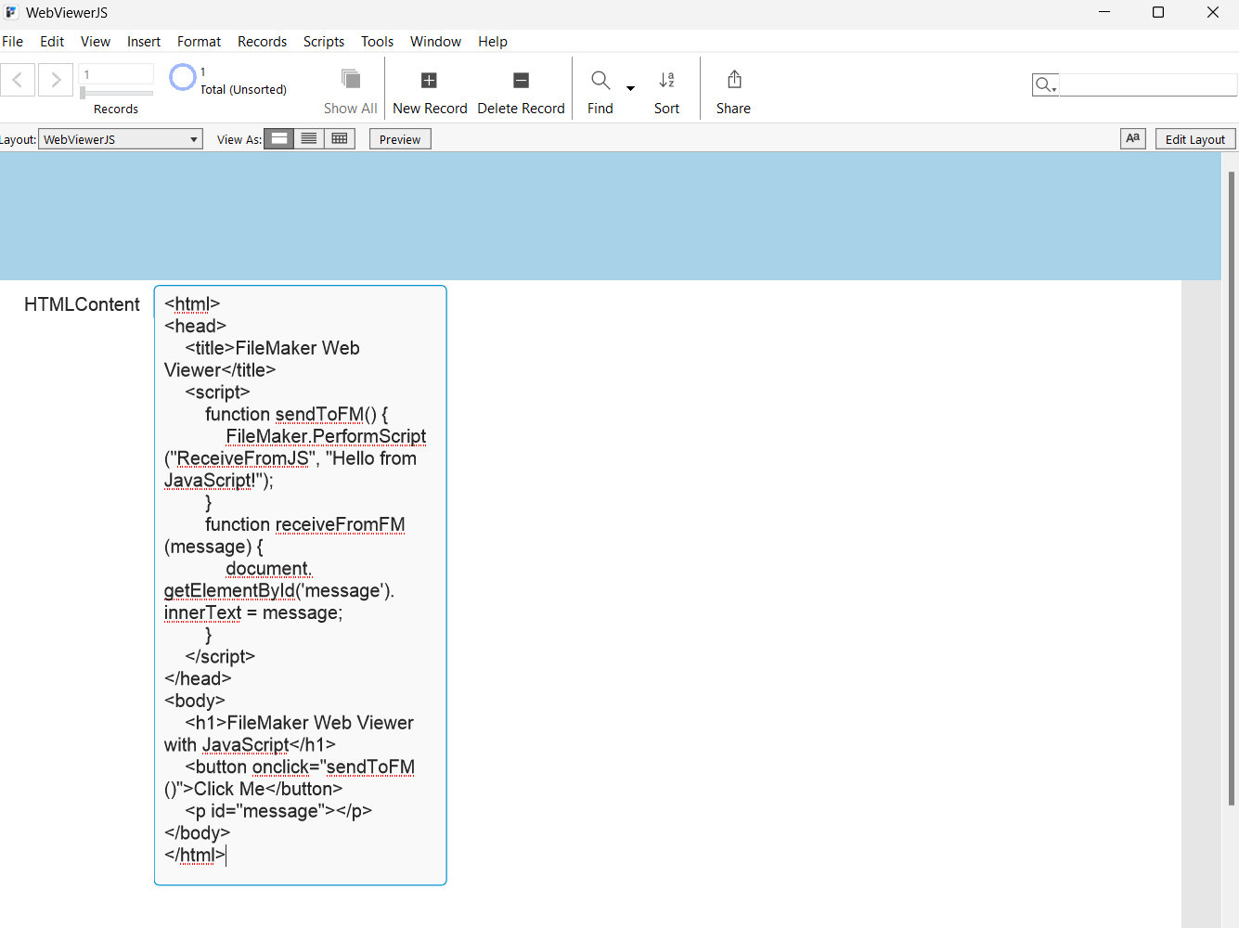Click the "</head>" line in the field
The width and height of the screenshot is (1239, 928).
198,679
